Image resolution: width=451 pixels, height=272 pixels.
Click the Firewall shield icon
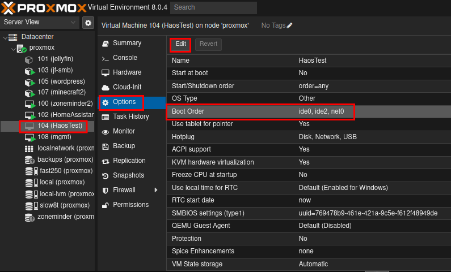(x=106, y=191)
